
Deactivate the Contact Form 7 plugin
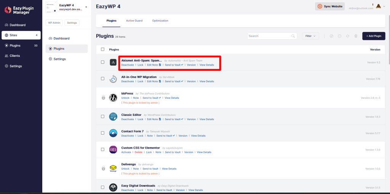pyautogui.click(x=127, y=136)
